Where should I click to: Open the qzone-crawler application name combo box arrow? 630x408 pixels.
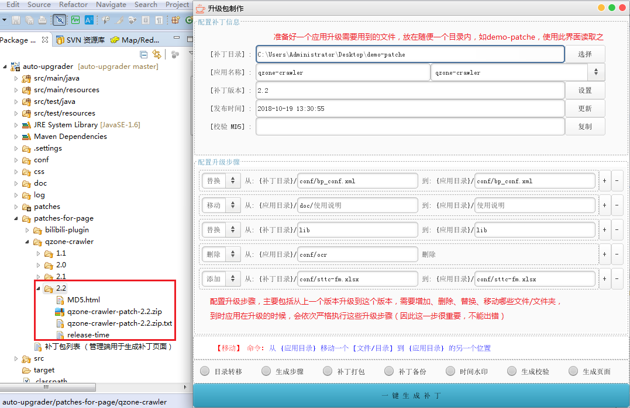pyautogui.click(x=596, y=72)
